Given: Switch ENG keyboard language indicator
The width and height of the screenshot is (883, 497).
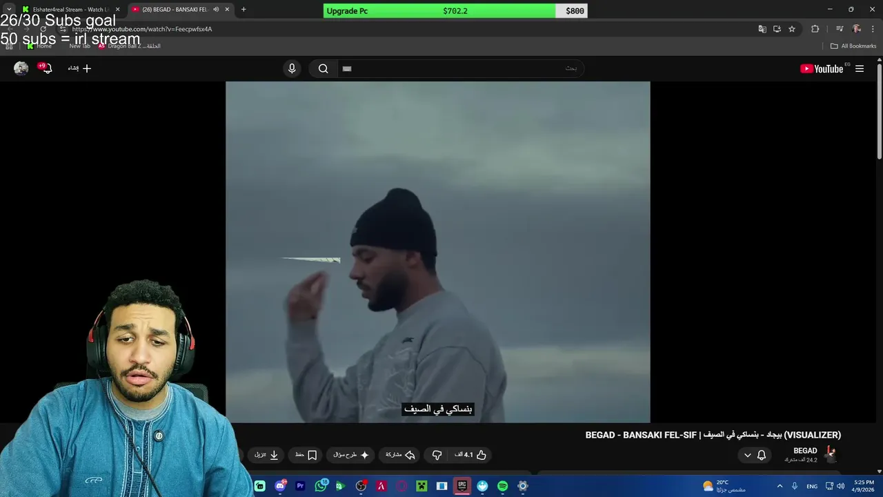Looking at the screenshot, I should click(812, 486).
